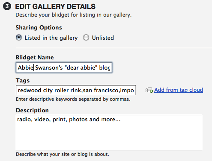Open the Add from tag cloud link

(x=179, y=90)
